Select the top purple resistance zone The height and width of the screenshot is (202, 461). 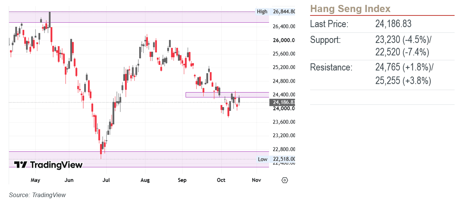tap(139, 17)
